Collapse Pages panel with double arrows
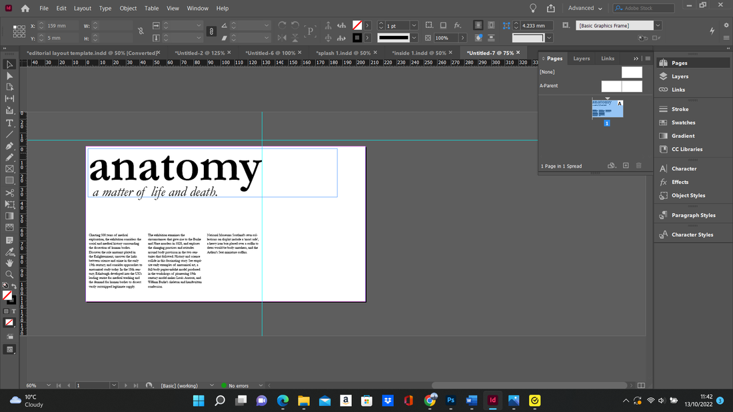The width and height of the screenshot is (733, 412). pos(636,59)
